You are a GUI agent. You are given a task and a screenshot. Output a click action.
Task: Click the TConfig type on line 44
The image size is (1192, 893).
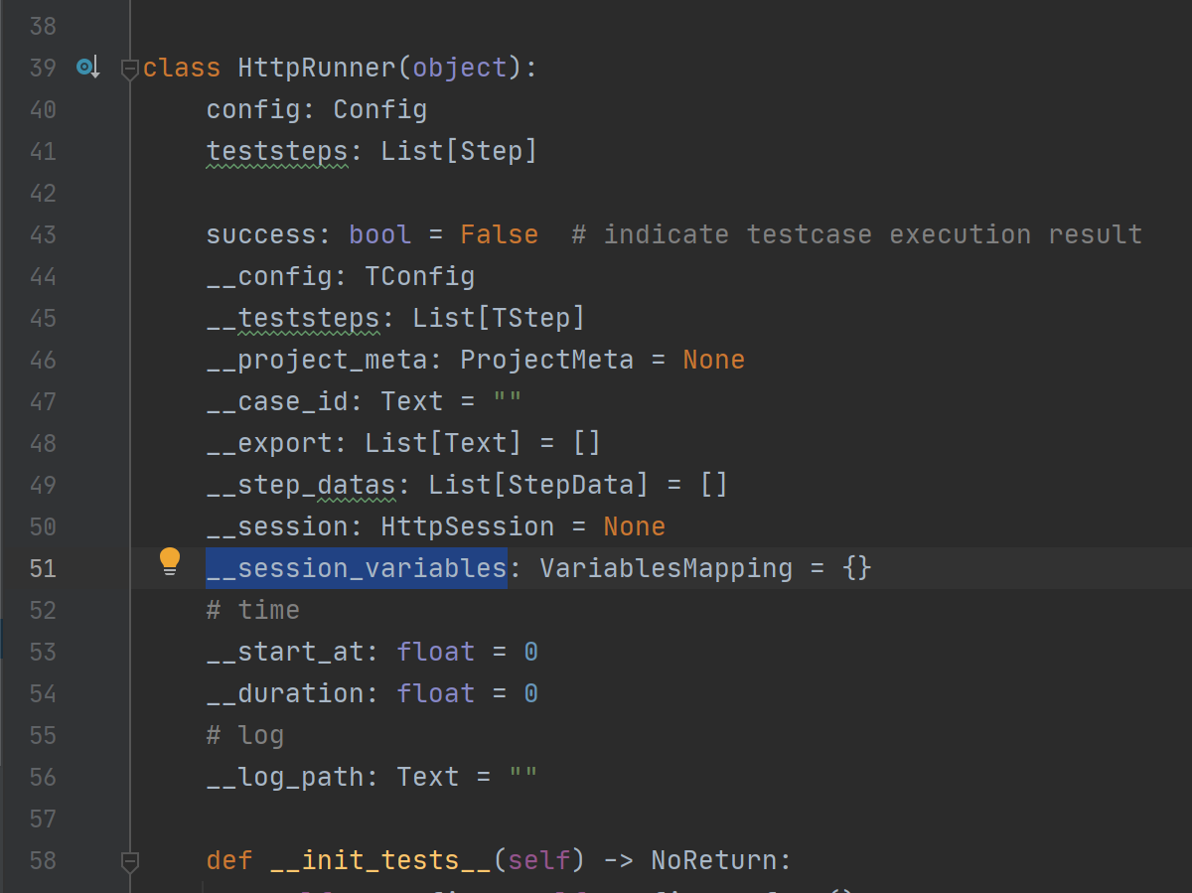tap(420, 276)
